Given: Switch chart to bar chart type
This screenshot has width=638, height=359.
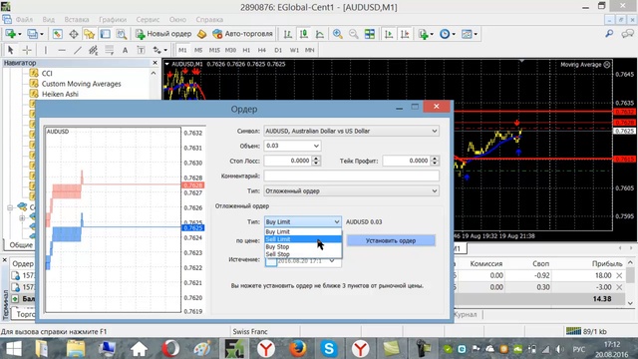Looking at the screenshot, I should pos(288,34).
